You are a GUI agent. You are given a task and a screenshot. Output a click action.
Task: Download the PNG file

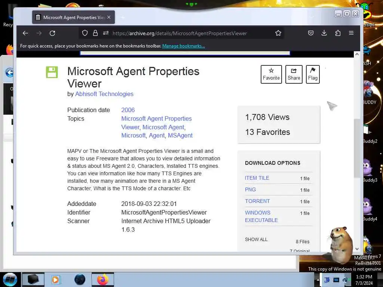tap(250, 189)
